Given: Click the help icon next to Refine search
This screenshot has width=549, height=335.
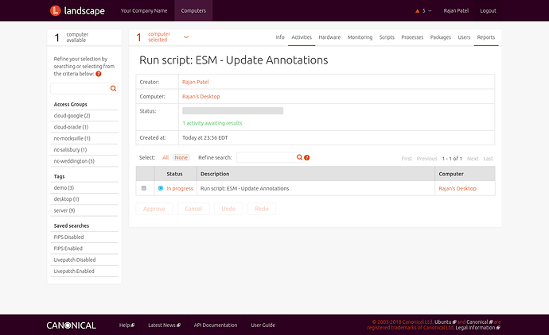Looking at the screenshot, I should point(306,157).
